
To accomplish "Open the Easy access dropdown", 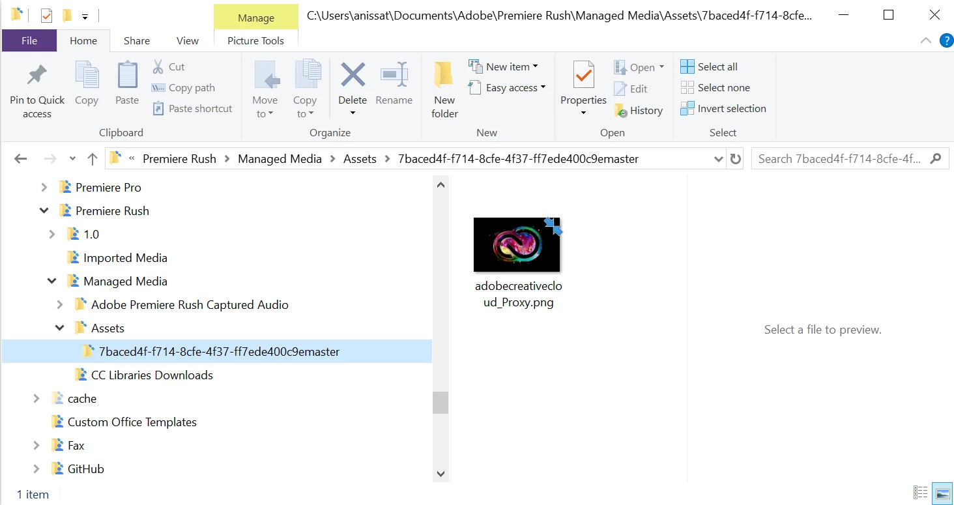I will coord(507,87).
